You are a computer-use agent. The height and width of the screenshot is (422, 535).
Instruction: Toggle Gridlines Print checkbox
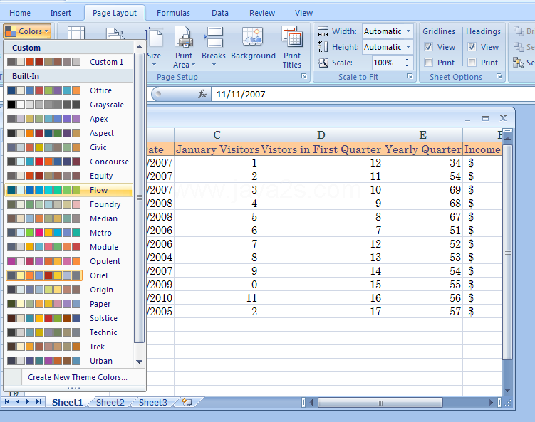pos(429,63)
